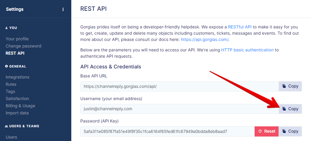Open the Settings three-dot menu
The height and width of the screenshot is (141, 331).
coord(63,10)
